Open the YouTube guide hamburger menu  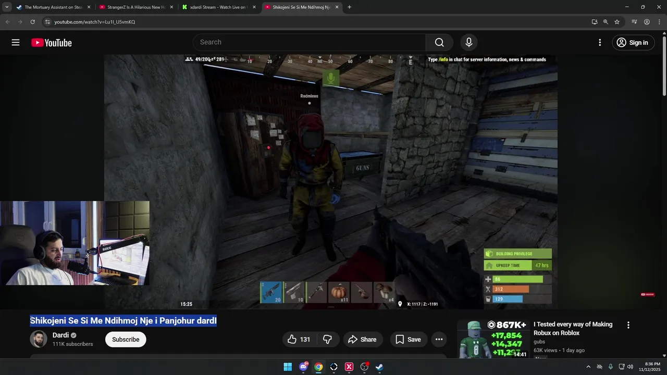coord(16,43)
